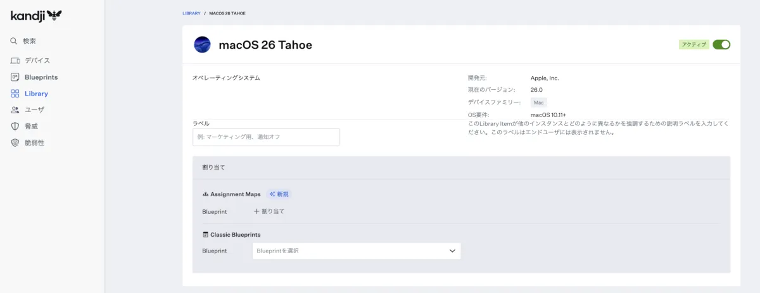The image size is (760, 293).
Task: Click the Blueprints sidebar icon
Action: 15,77
